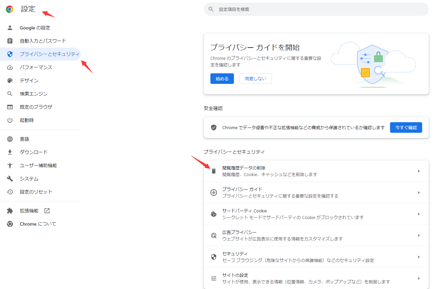
Task: Open デザイン settings in the sidebar
Action: click(x=40, y=81)
